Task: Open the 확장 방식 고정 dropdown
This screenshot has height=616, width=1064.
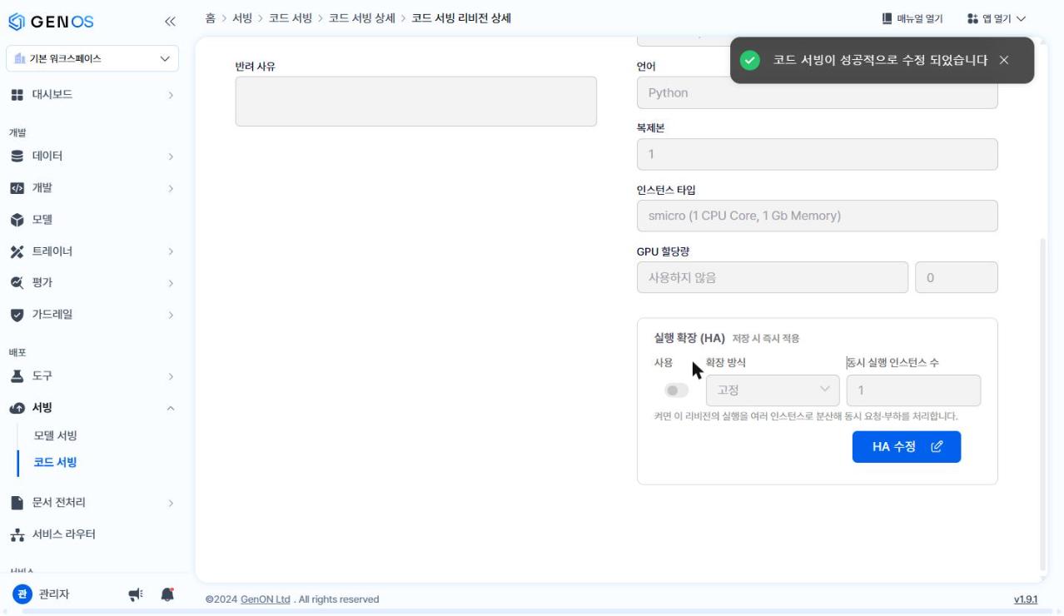Action: 773,390
